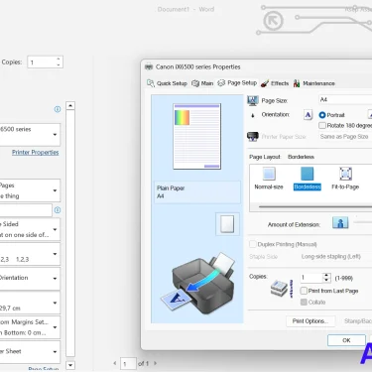Viewport: 372px width, 372px height.
Task: Select the Page Setup tab
Action: pyautogui.click(x=237, y=83)
